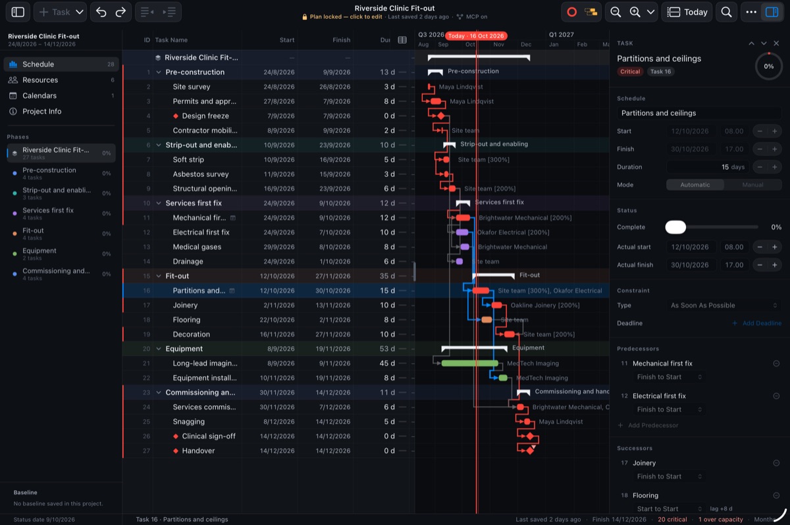Close the task inspector panel
Screen dimensions: 790x525
[776, 43]
